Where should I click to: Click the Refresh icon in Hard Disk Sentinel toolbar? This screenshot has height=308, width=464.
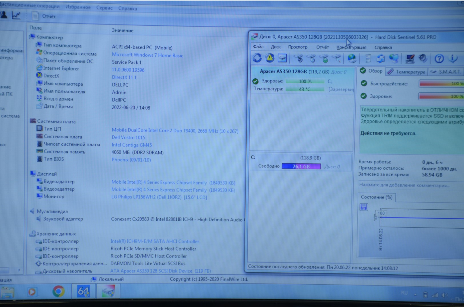257,58
